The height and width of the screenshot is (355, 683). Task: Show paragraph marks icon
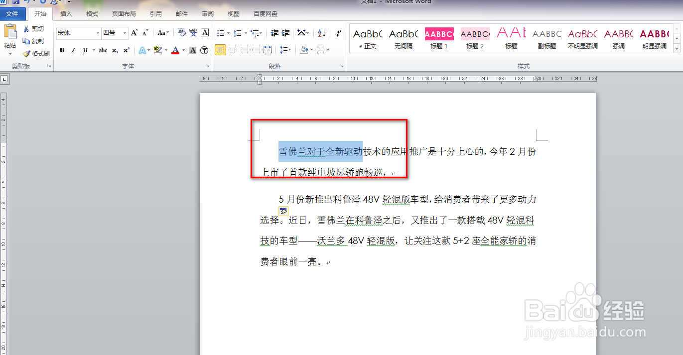(338, 33)
